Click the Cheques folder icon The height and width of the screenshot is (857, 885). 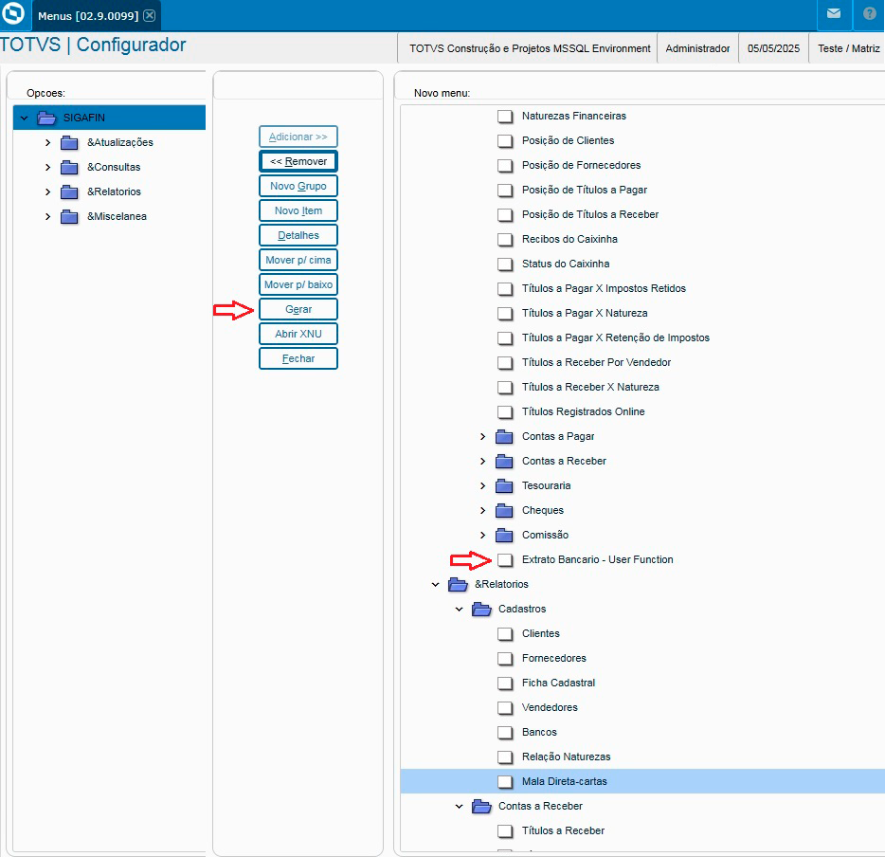(504, 510)
